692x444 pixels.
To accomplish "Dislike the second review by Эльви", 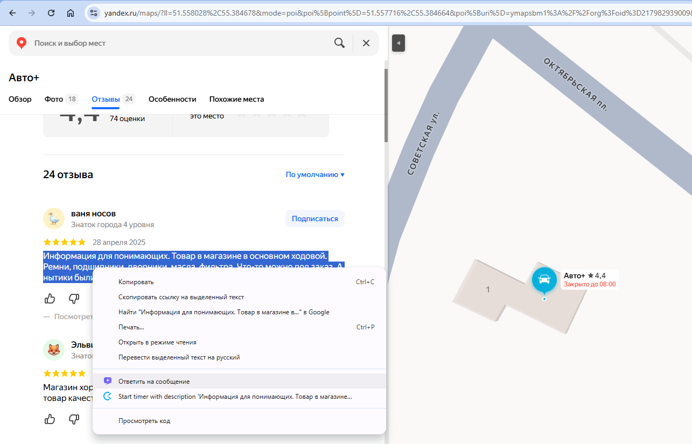I will tap(74, 419).
